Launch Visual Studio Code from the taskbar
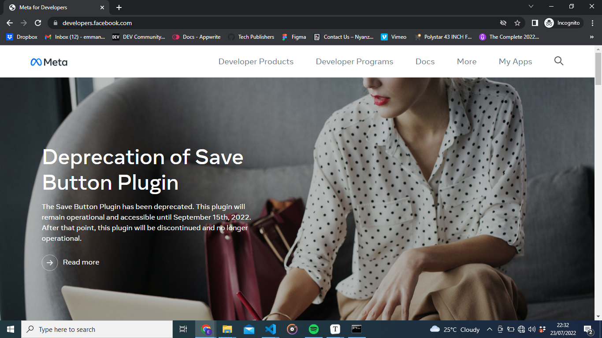Image resolution: width=602 pixels, height=338 pixels. [271, 329]
